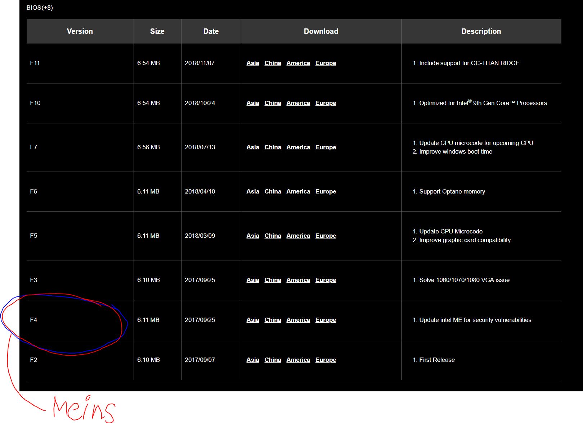
Task: Download F4 BIOS from Asia server
Action: pos(253,320)
